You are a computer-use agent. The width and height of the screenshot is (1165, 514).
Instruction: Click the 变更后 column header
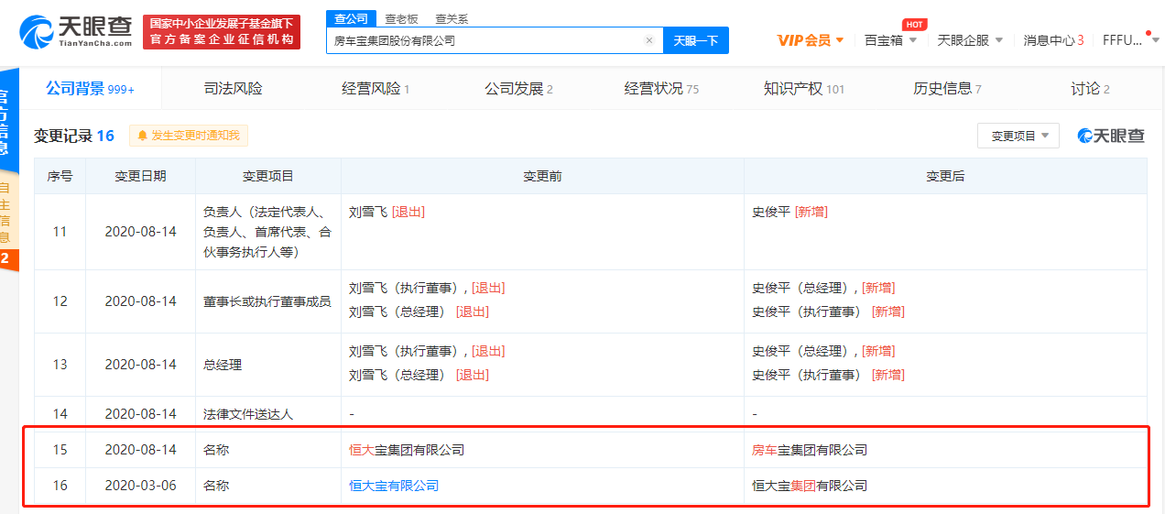945,176
